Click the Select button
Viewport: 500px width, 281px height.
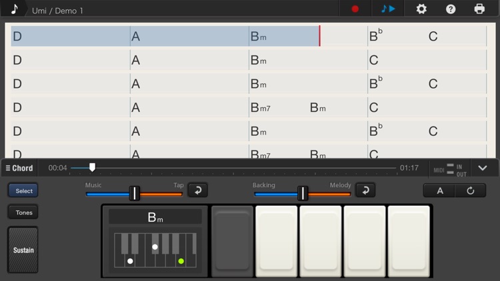click(23, 190)
